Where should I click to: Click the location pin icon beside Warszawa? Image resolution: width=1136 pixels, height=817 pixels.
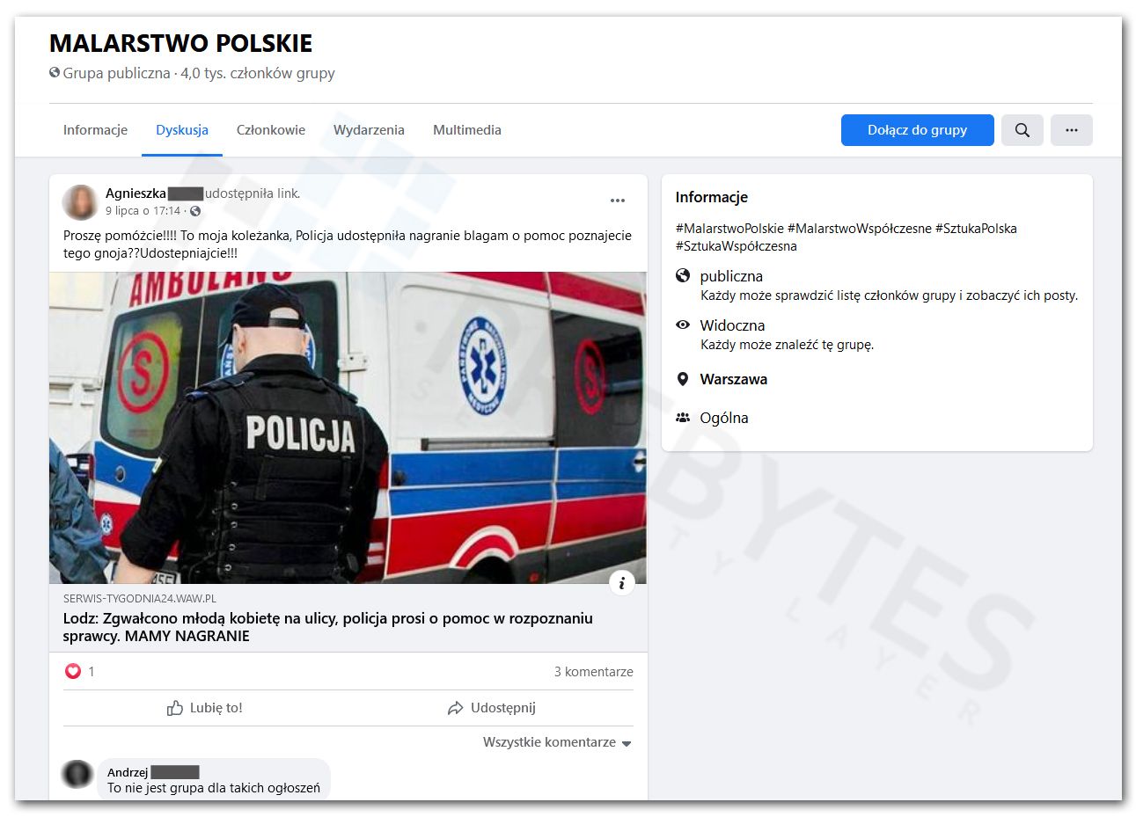[683, 379]
